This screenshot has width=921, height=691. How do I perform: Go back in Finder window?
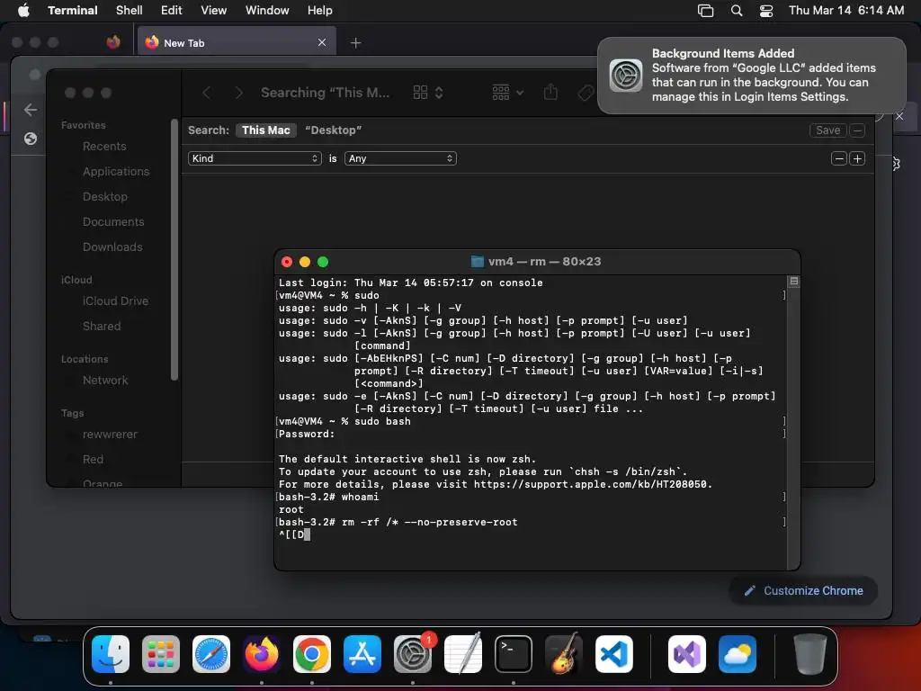(x=207, y=93)
